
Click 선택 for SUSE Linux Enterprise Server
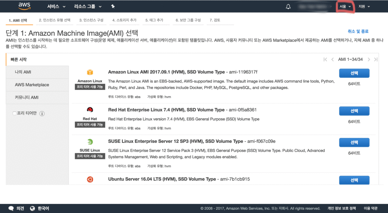tap(354, 142)
